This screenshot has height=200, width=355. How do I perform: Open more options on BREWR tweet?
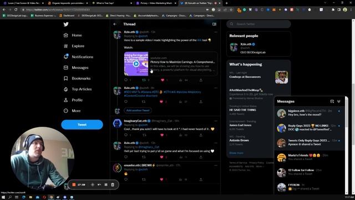point(216,166)
